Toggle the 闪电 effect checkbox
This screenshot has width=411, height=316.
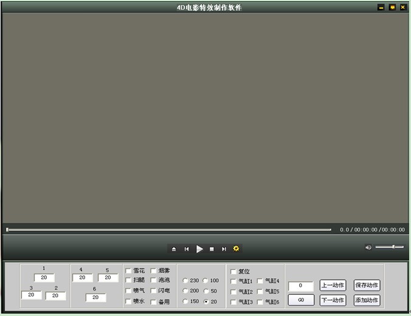pyautogui.click(x=153, y=290)
